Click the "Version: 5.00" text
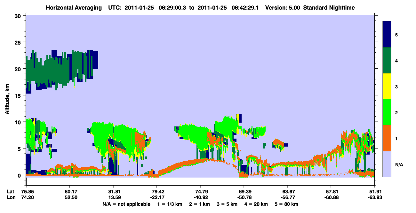Viewport: 416px width, 213px height. (283, 8)
